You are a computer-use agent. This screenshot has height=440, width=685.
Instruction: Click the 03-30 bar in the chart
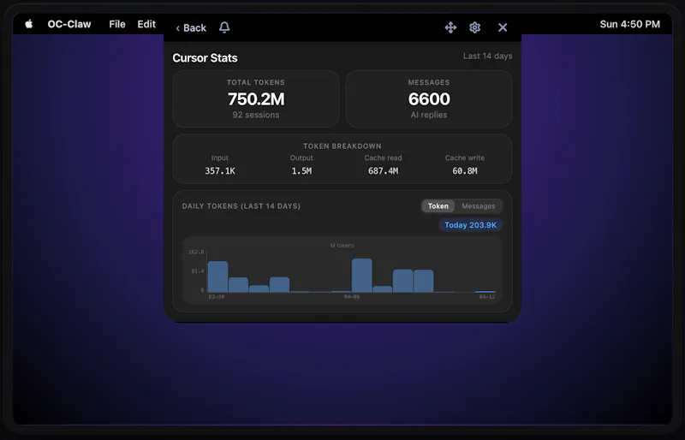(217, 276)
